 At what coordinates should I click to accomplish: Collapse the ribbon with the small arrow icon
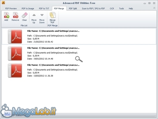click(x=154, y=8)
